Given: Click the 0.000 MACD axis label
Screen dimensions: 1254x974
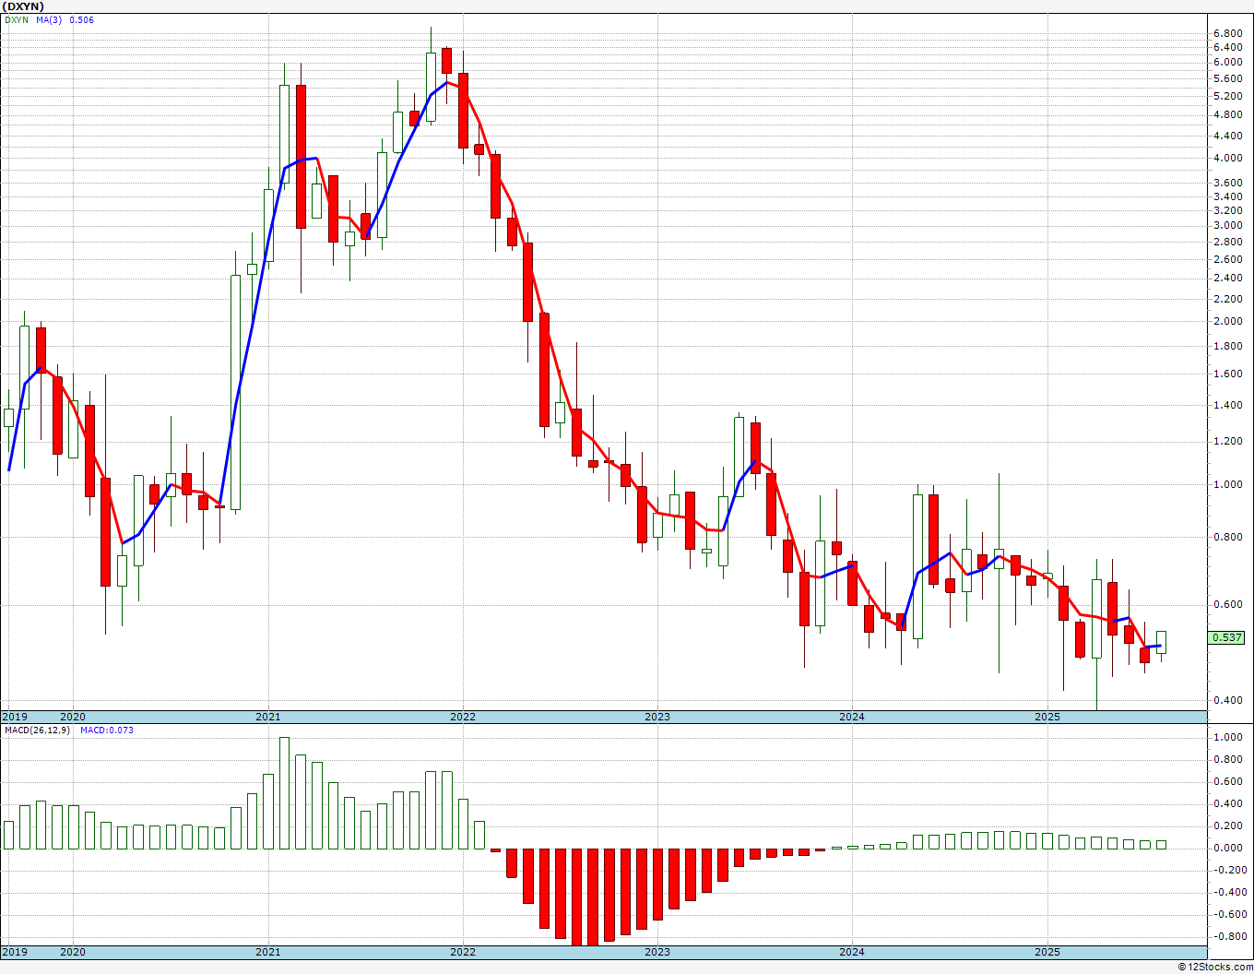Looking at the screenshot, I should (x=1227, y=848).
